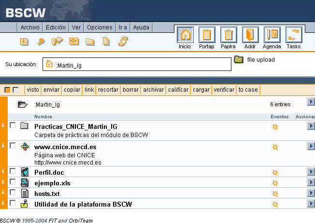The height and width of the screenshot is (223, 315).
Task: Open the Addr address book icon
Action: [x=250, y=35]
